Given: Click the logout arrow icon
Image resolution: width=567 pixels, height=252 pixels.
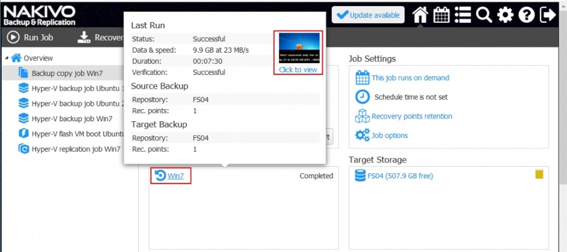Looking at the screenshot, I should click(548, 15).
